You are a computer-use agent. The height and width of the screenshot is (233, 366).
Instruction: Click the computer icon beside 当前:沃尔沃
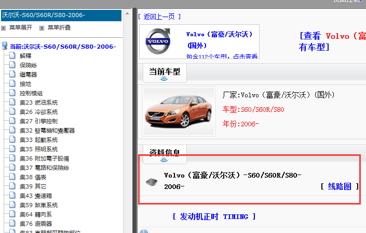point(5,46)
